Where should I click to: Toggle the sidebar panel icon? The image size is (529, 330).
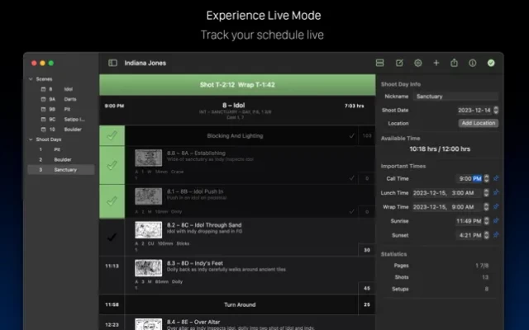click(x=113, y=63)
